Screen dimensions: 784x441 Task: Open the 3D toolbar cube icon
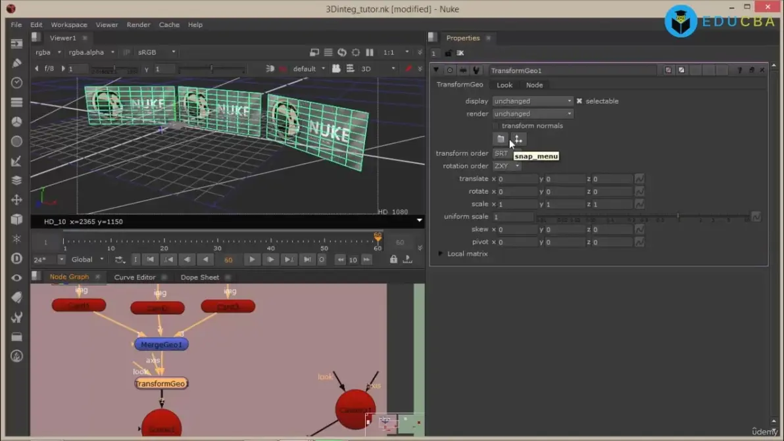(x=16, y=220)
